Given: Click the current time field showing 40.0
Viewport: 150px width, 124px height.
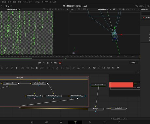Looking at the screenshot, I should click(133, 63).
